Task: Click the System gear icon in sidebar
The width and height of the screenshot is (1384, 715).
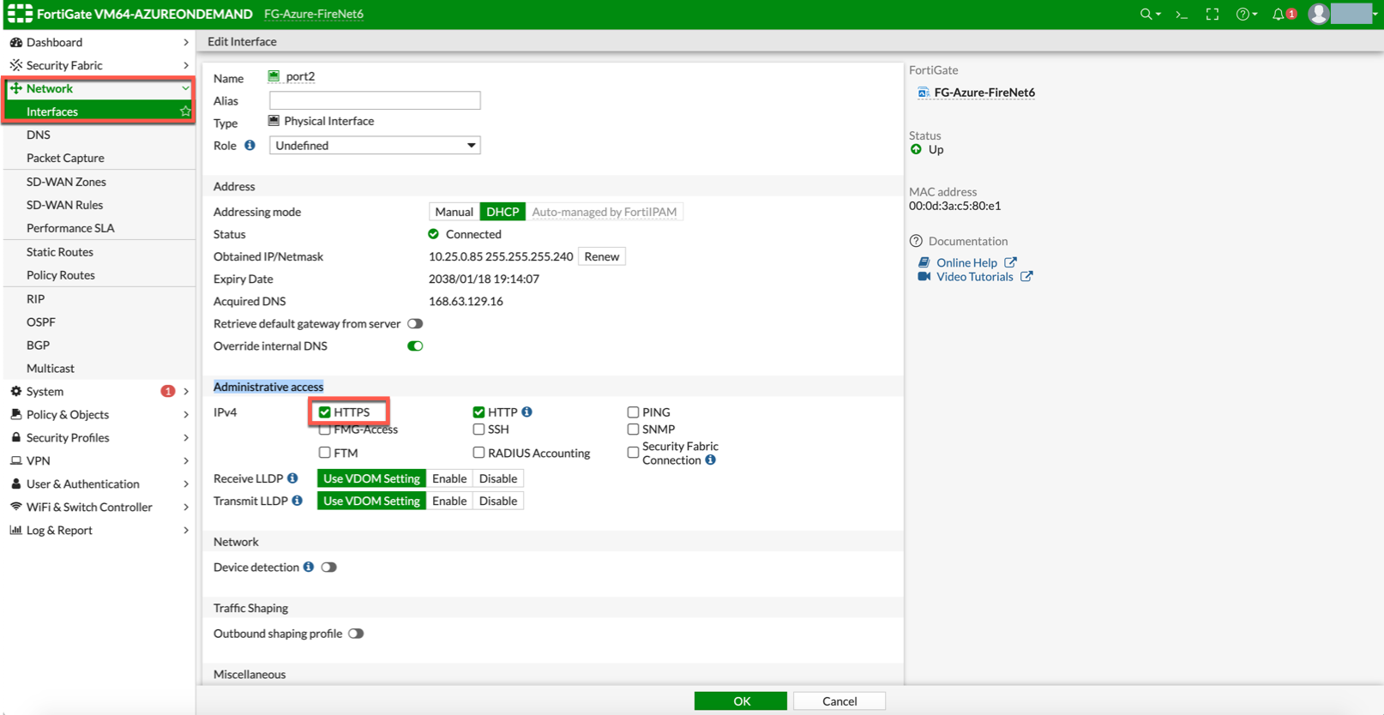Action: (15, 391)
